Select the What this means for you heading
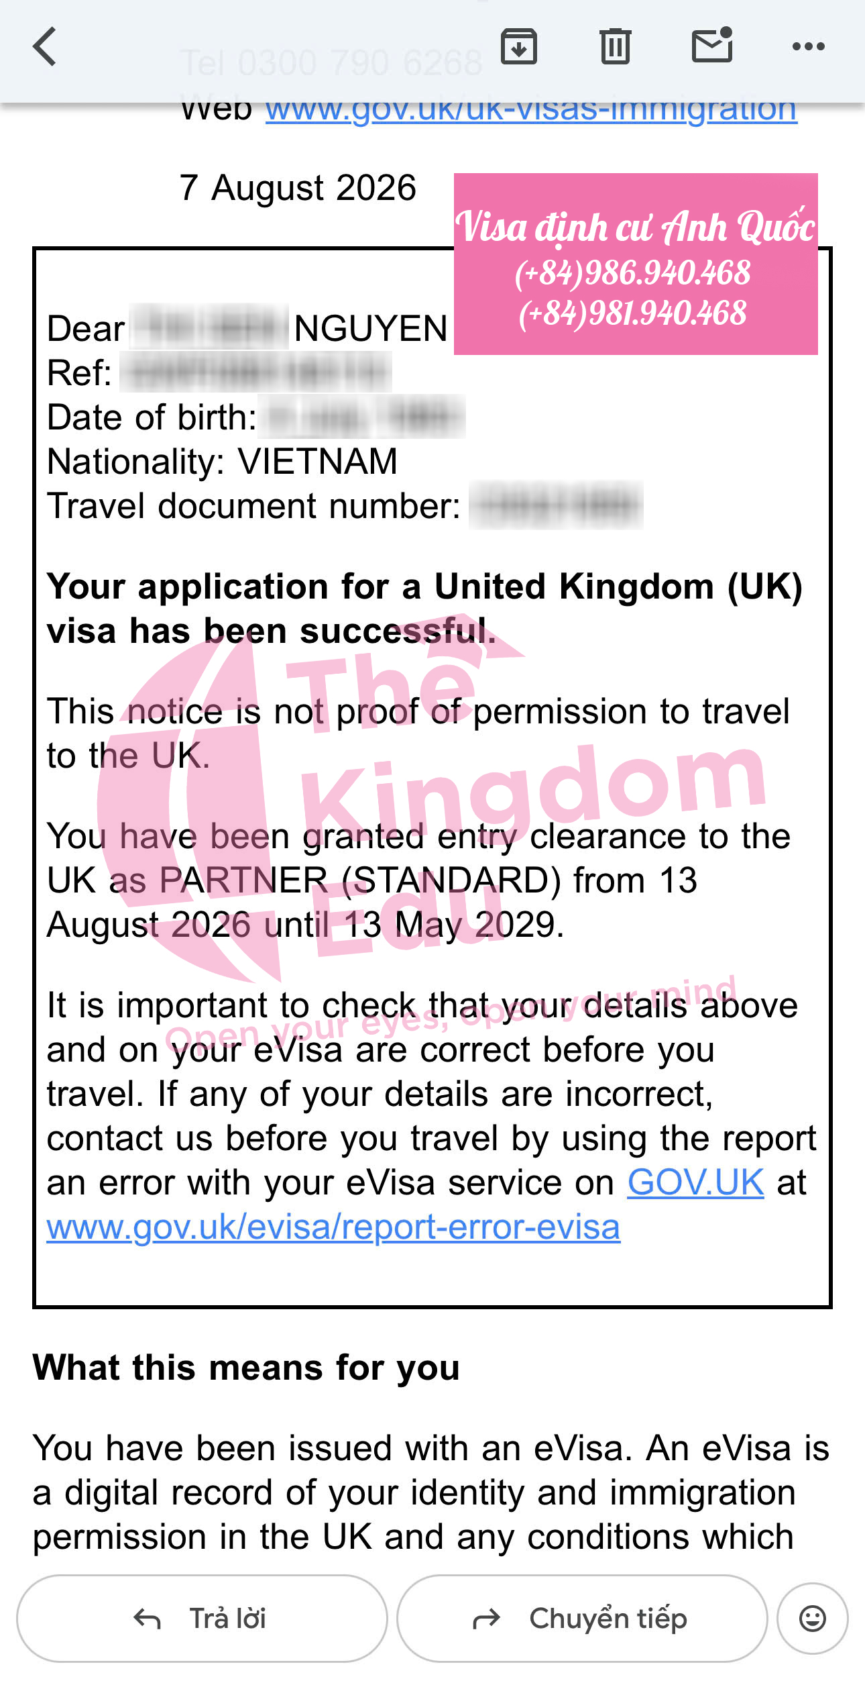865x1683 pixels. (x=246, y=1367)
